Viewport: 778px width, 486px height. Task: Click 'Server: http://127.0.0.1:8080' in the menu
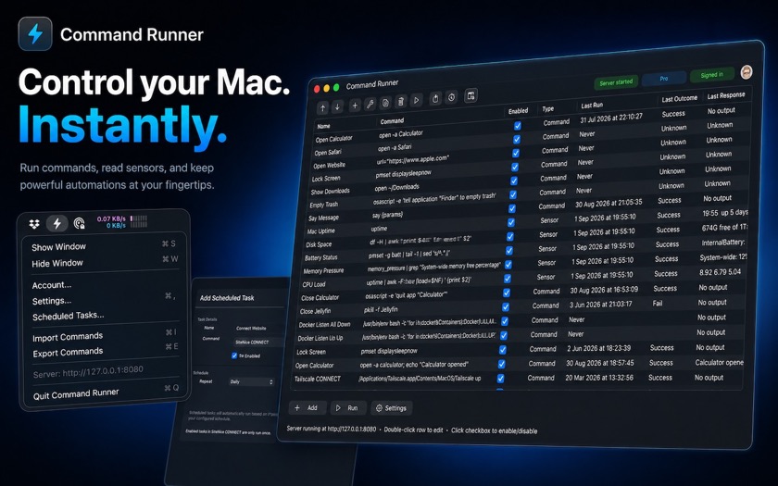[x=88, y=371]
